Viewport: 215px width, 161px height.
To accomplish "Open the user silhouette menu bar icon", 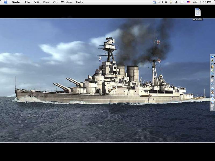I will 176,2.
